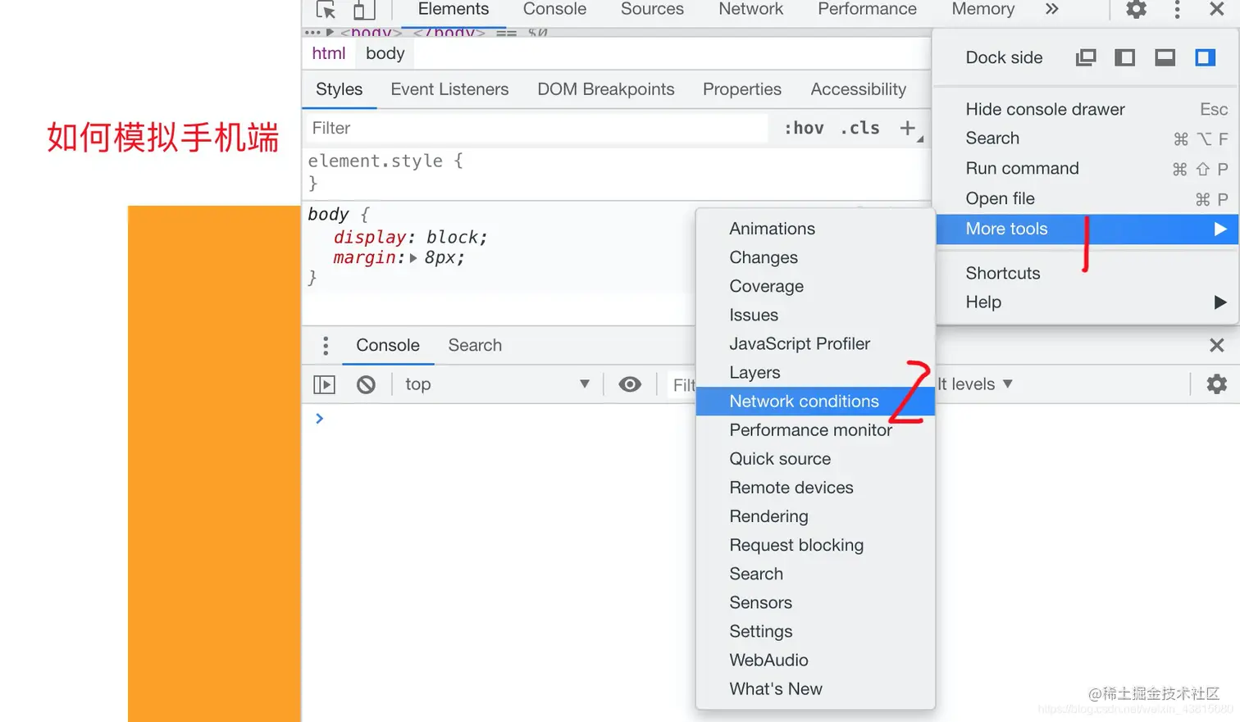Open the top JavaScript context dropdown
The image size is (1240, 722).
pos(497,384)
